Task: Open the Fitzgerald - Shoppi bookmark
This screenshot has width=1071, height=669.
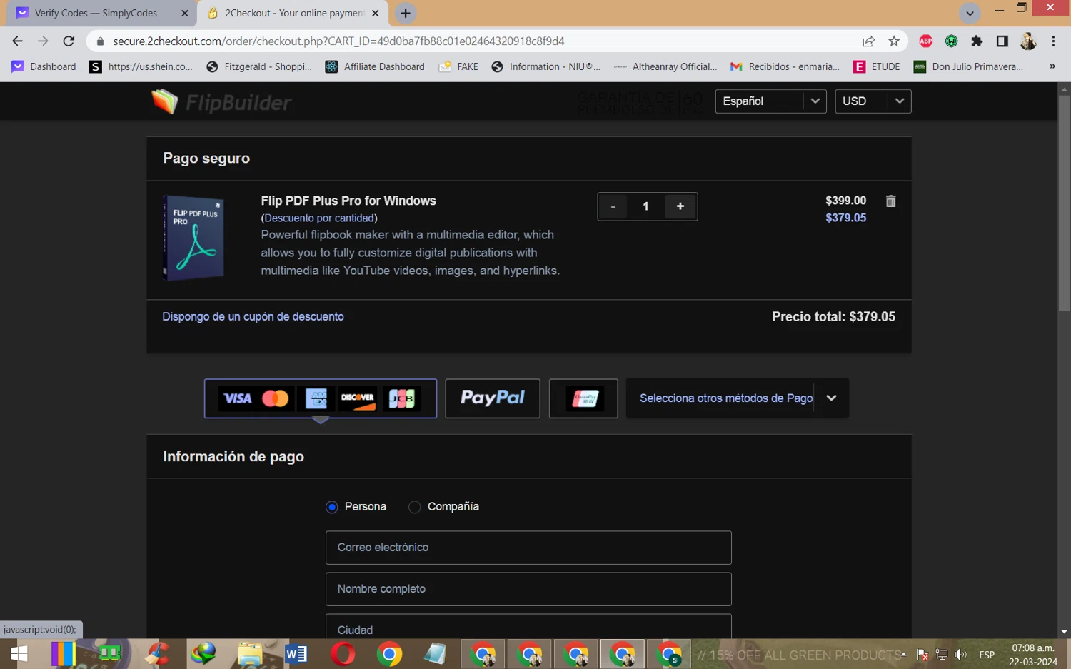Action: (x=259, y=66)
